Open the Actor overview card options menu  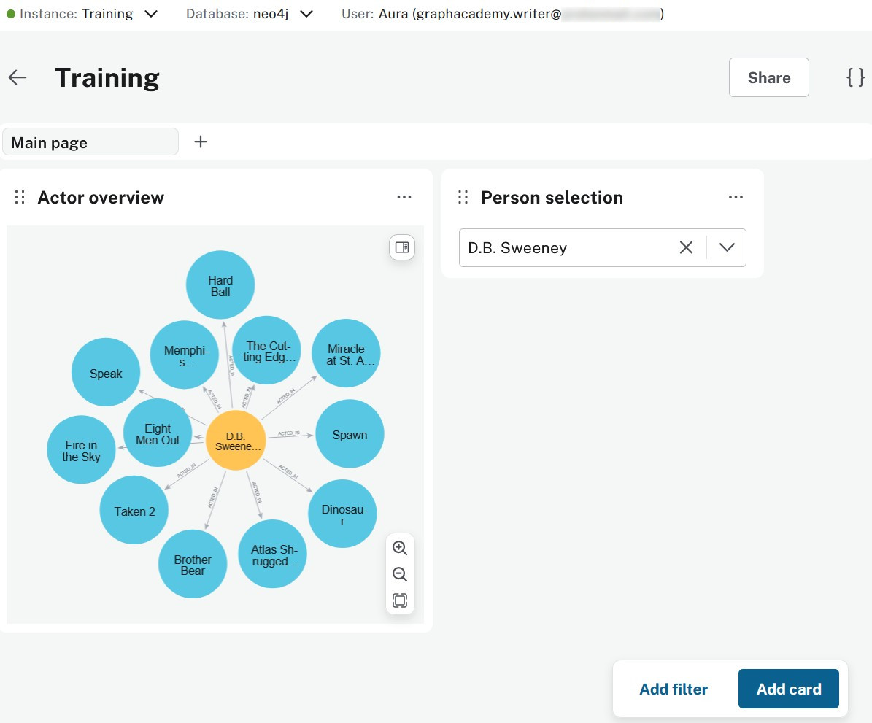click(404, 196)
